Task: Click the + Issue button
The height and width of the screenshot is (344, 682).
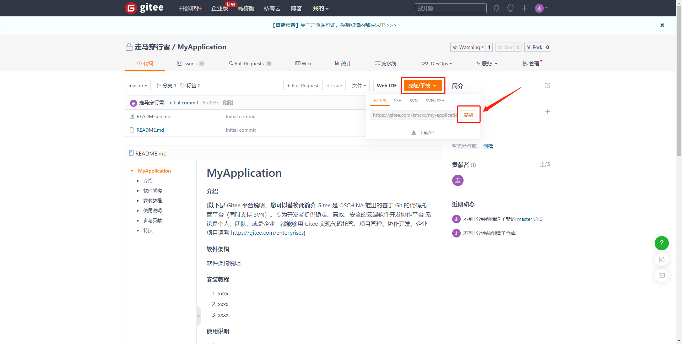Action: tap(334, 86)
